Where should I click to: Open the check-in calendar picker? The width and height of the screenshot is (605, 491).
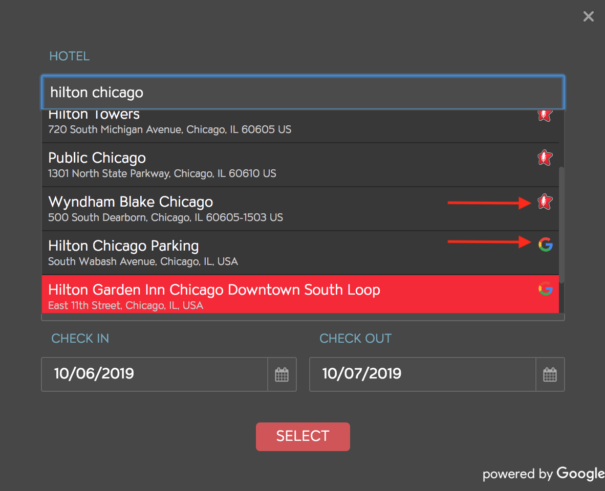click(x=282, y=374)
